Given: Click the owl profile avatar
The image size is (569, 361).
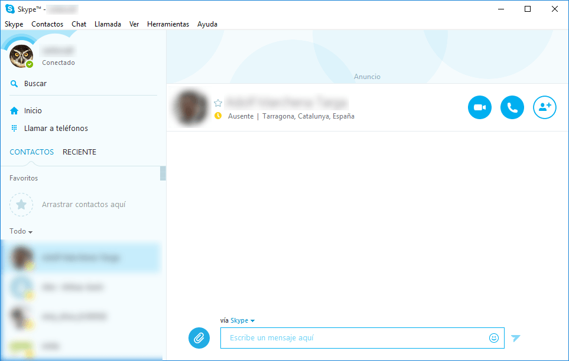Looking at the screenshot, I should (x=21, y=56).
